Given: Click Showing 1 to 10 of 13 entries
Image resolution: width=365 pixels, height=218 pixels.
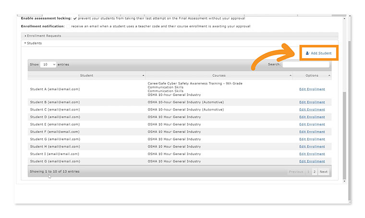Looking at the screenshot, I should tap(54, 171).
